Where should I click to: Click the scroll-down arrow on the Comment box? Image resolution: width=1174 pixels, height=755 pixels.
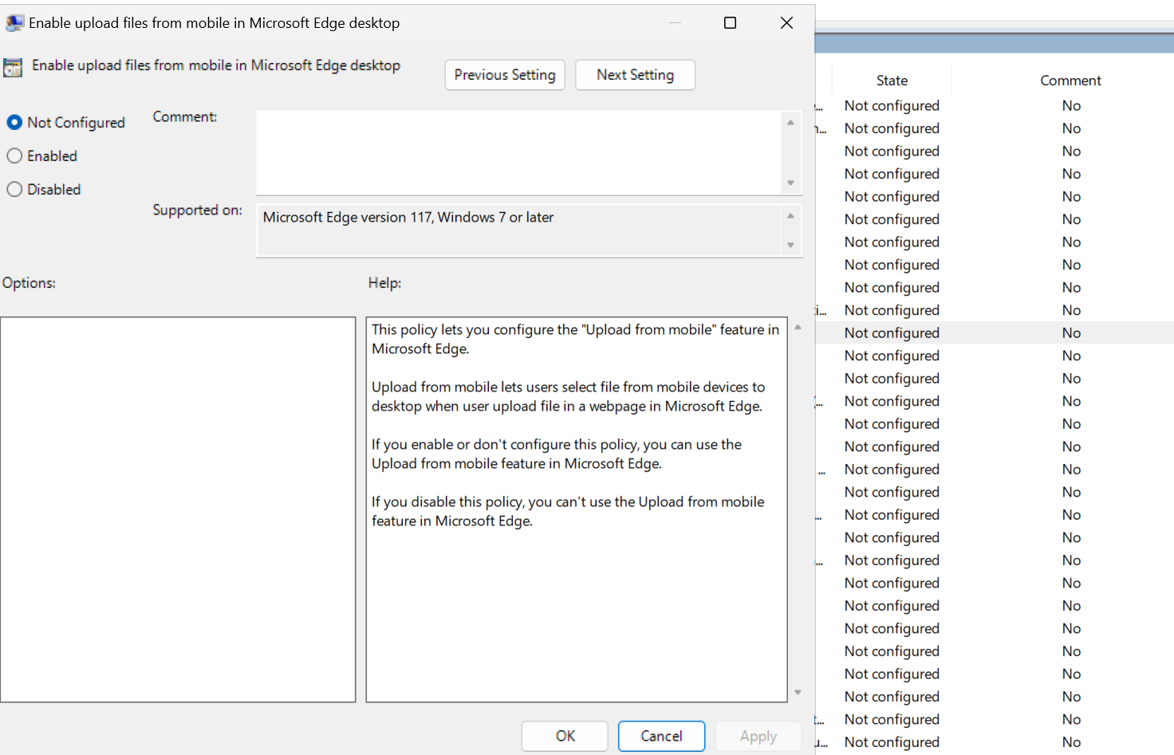[x=790, y=183]
